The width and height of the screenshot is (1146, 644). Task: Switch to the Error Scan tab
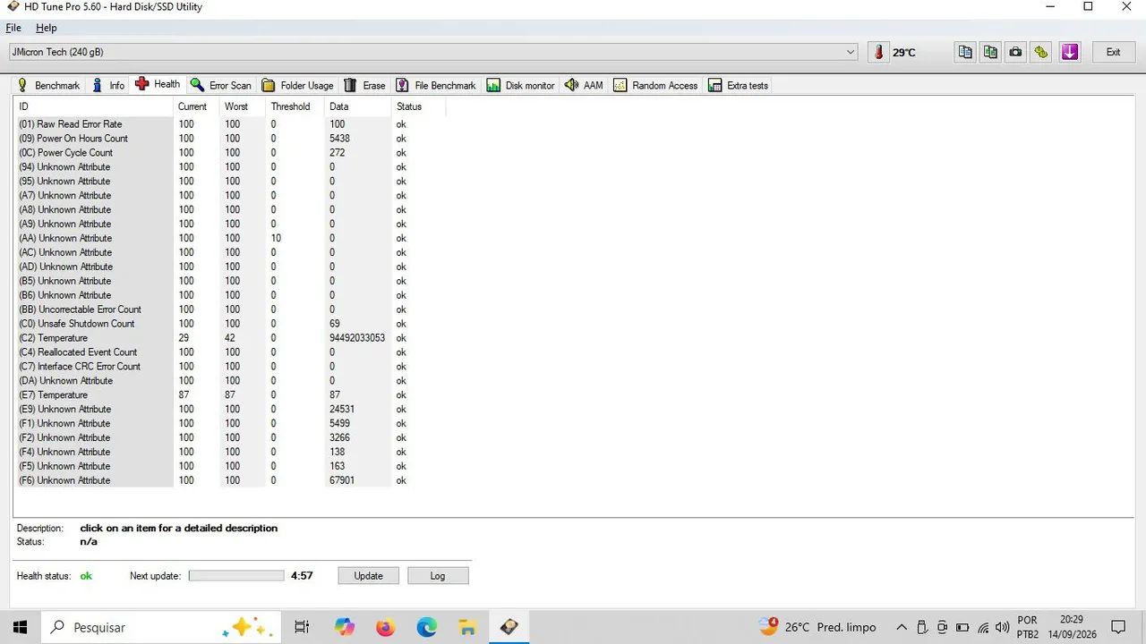point(220,85)
